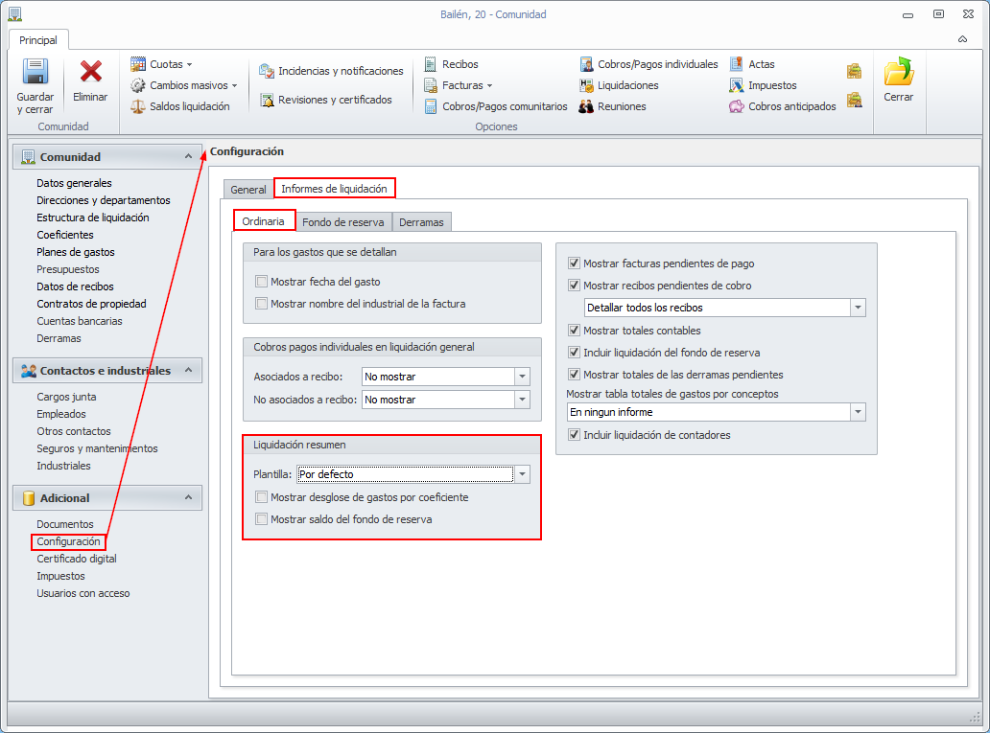The image size is (990, 733).
Task: Switch to Fondo de reserva sub-tab
Action: point(342,222)
